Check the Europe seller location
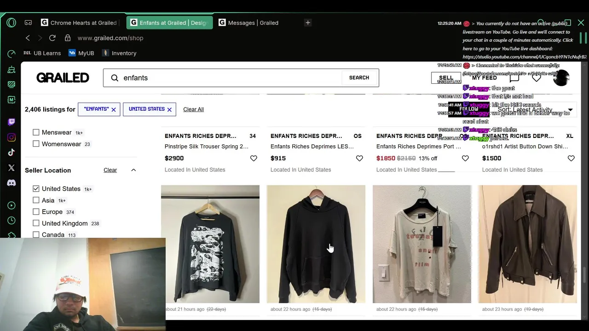Image resolution: width=589 pixels, height=331 pixels. (36, 212)
